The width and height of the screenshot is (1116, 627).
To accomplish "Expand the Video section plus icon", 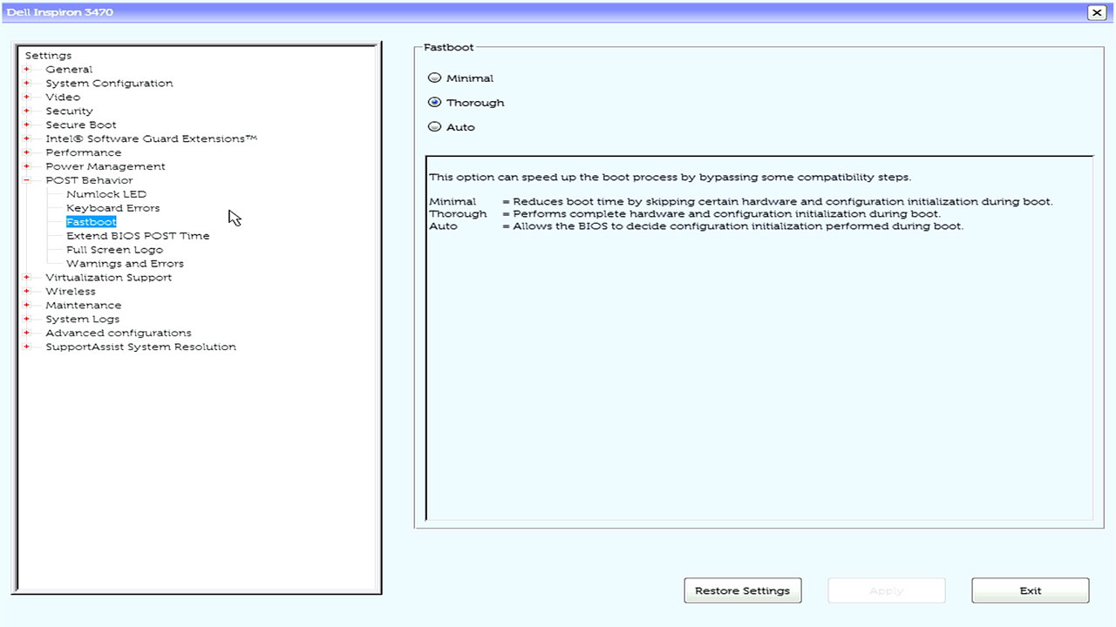I will click(x=27, y=98).
